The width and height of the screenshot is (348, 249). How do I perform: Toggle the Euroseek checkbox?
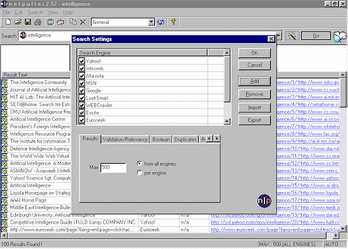point(82,119)
